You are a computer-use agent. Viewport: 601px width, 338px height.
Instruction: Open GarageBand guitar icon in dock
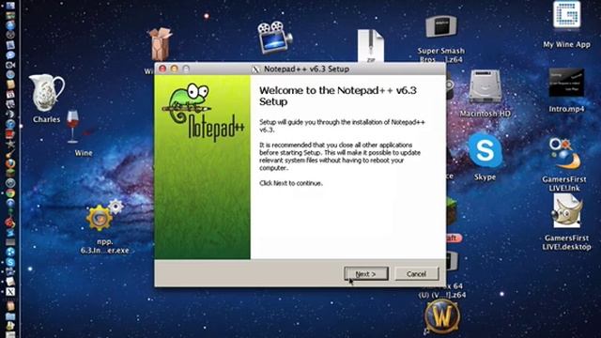(10, 153)
